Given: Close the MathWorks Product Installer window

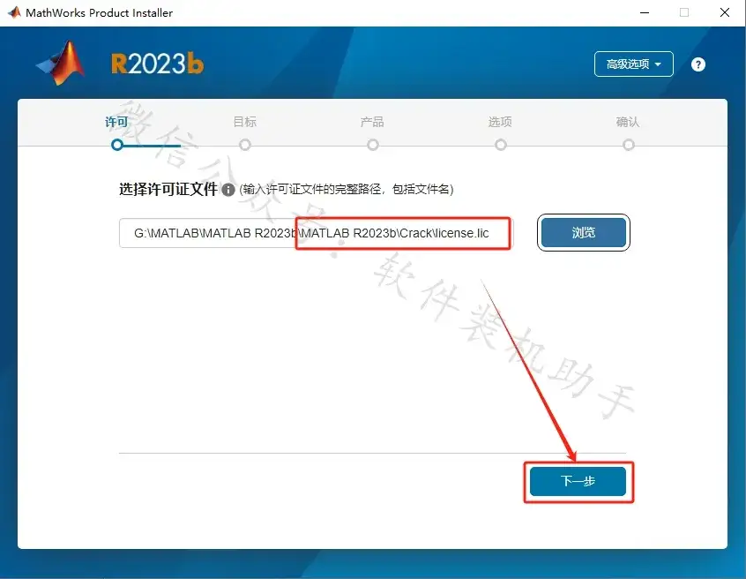Looking at the screenshot, I should (725, 13).
